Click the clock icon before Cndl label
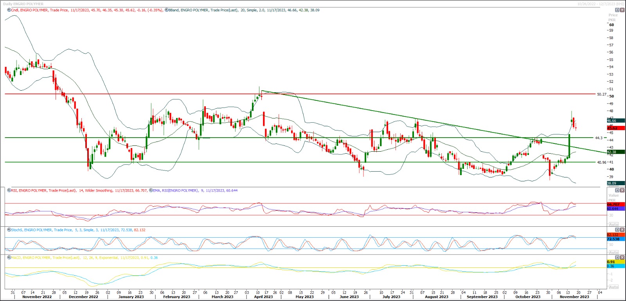Viewport: 626px width, 301px height. (x=9, y=10)
